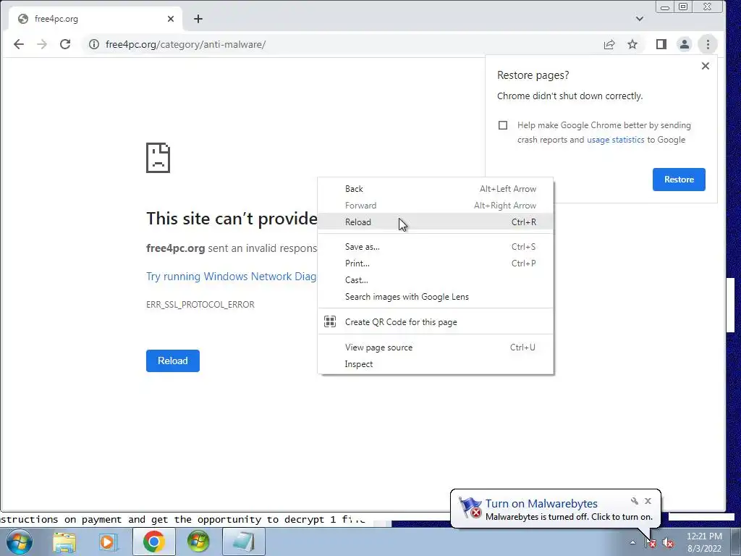This screenshot has height=556, width=741.
Task: Open the clock showing 12:21 PM
Action: (x=704, y=542)
